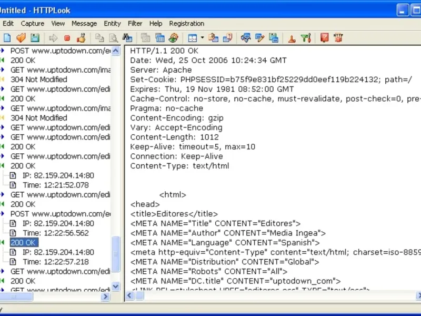Select the highlighted 200 OK tree row
This screenshot has width=421, height=316.
(x=24, y=243)
